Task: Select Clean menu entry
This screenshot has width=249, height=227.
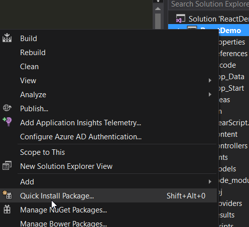Action: [108, 67]
